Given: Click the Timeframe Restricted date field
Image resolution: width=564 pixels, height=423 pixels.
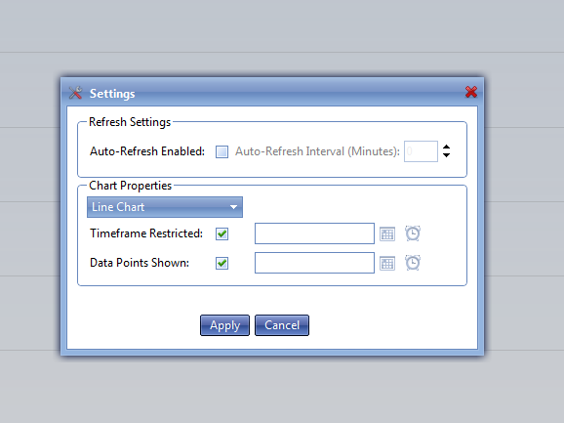Looking at the screenshot, I should pyautogui.click(x=314, y=233).
